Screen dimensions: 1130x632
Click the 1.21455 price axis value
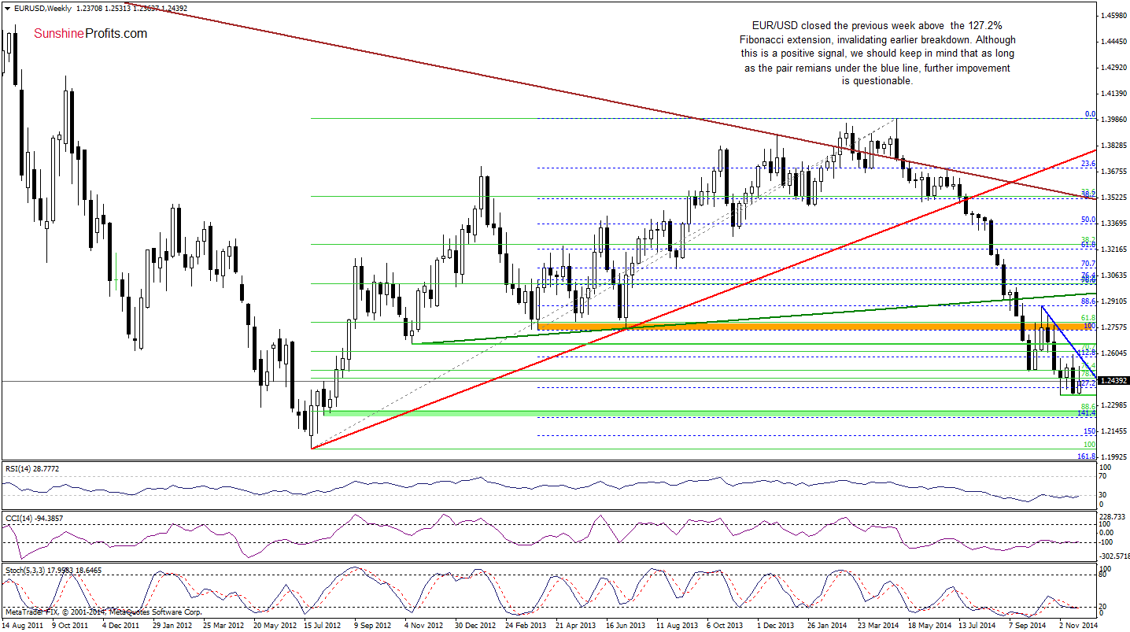tap(1113, 431)
